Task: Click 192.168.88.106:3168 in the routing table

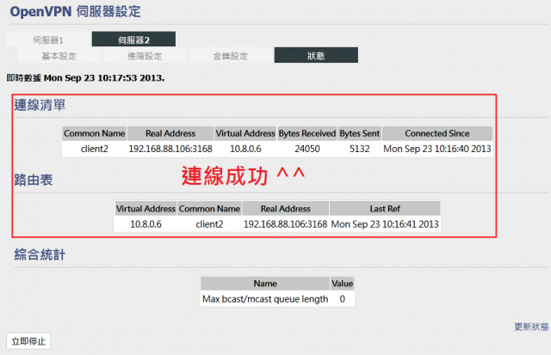Action: [285, 224]
